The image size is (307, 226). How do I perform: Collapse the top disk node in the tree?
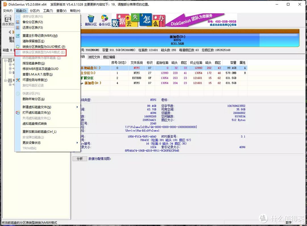pyautogui.click(x=5, y=60)
